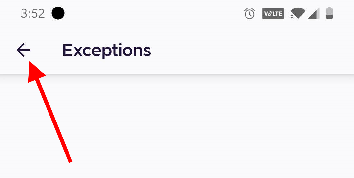Tap the 3:52 clock in status bar

click(32, 14)
